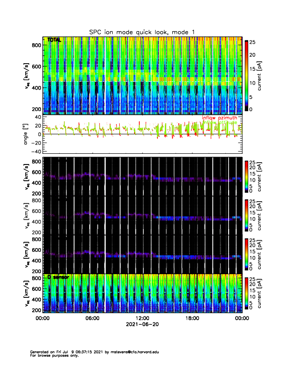Click the TOTAL panel color bar
The height and width of the screenshot is (368, 285).
pos(246,75)
